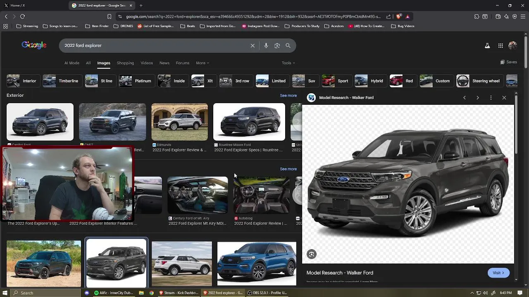Show next image in preview panel
This screenshot has width=529, height=297.
coord(478,98)
